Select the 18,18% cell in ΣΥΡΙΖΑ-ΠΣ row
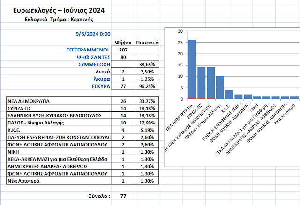 (147, 108)
